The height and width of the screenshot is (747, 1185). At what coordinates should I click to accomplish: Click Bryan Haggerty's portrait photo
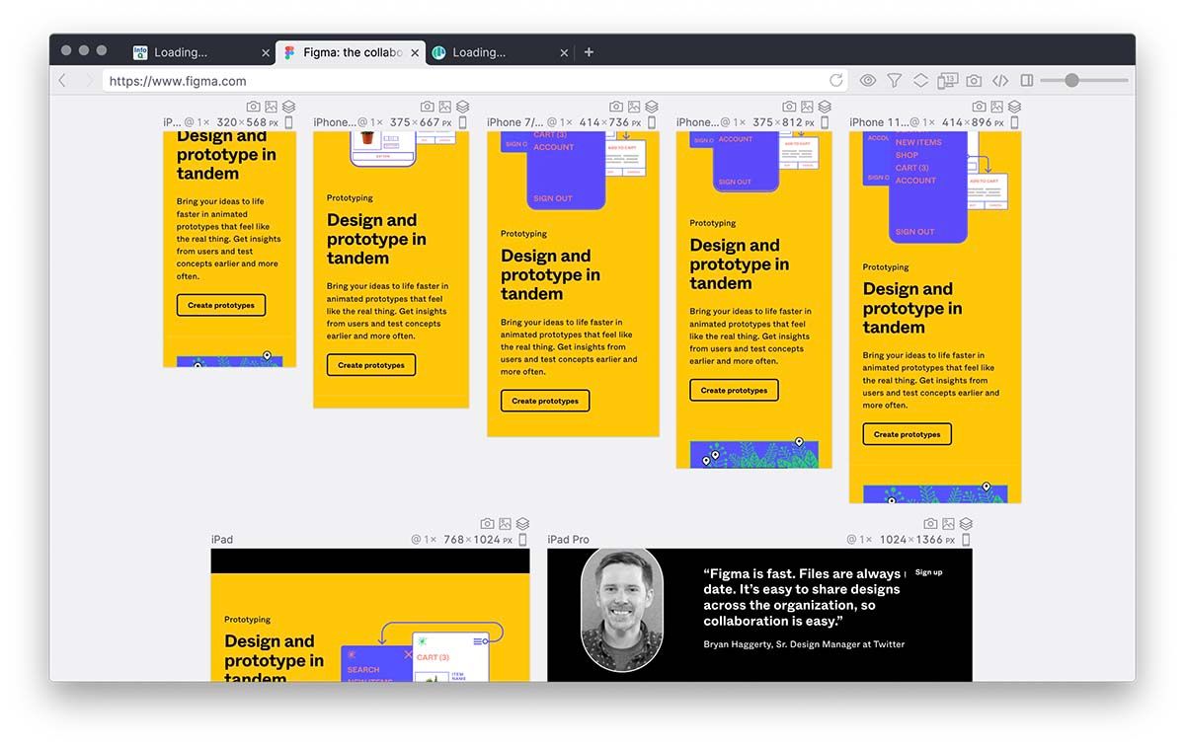622,611
